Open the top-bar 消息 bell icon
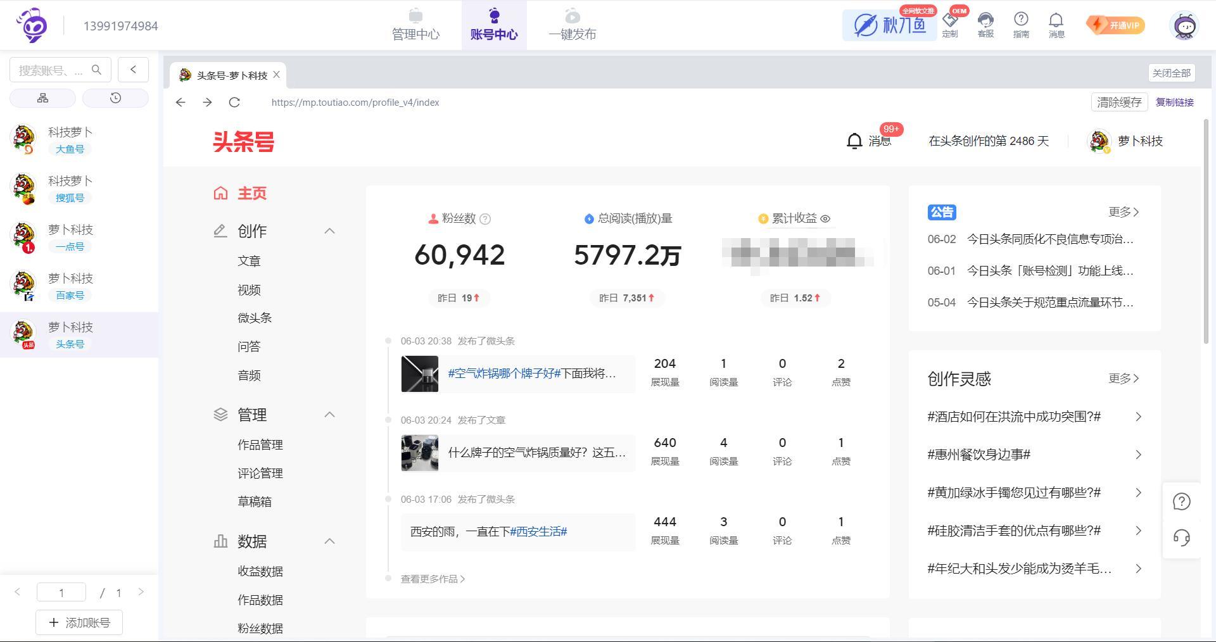Screen dimensions: 1216x642 tap(1056, 24)
